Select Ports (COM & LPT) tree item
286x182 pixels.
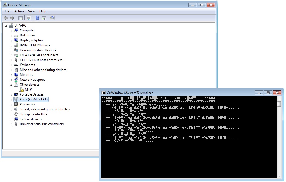(x=34, y=99)
